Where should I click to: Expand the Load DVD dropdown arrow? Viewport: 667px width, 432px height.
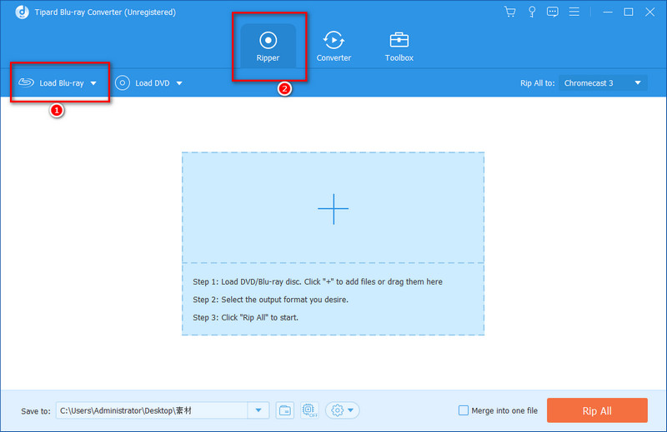tap(179, 83)
